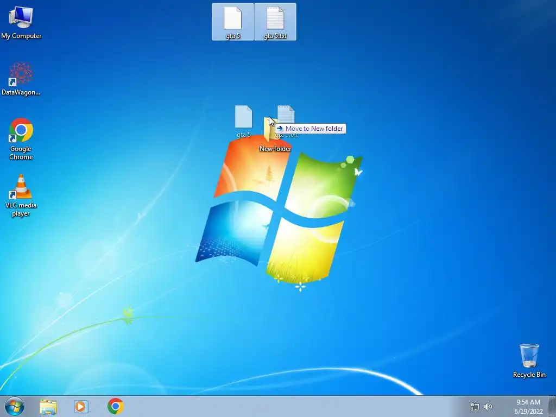This screenshot has width=556, height=417.
Task: Click the New folder label text
Action: pos(275,149)
